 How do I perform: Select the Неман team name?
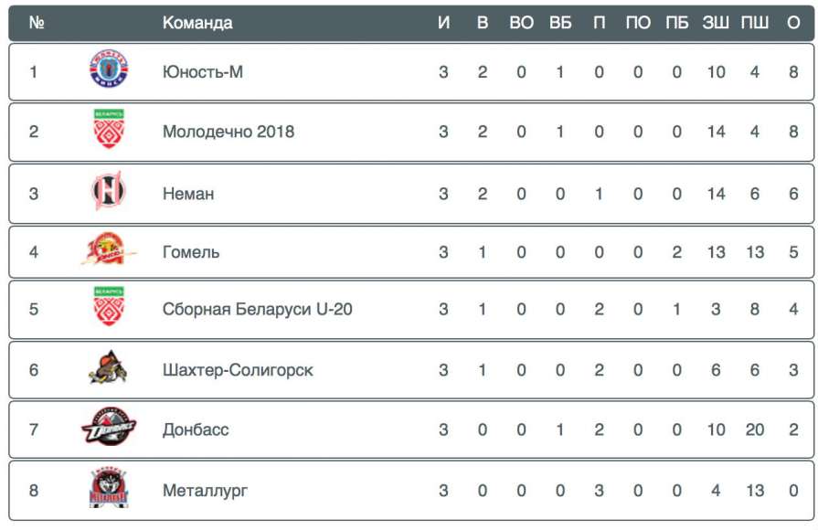pos(188,194)
